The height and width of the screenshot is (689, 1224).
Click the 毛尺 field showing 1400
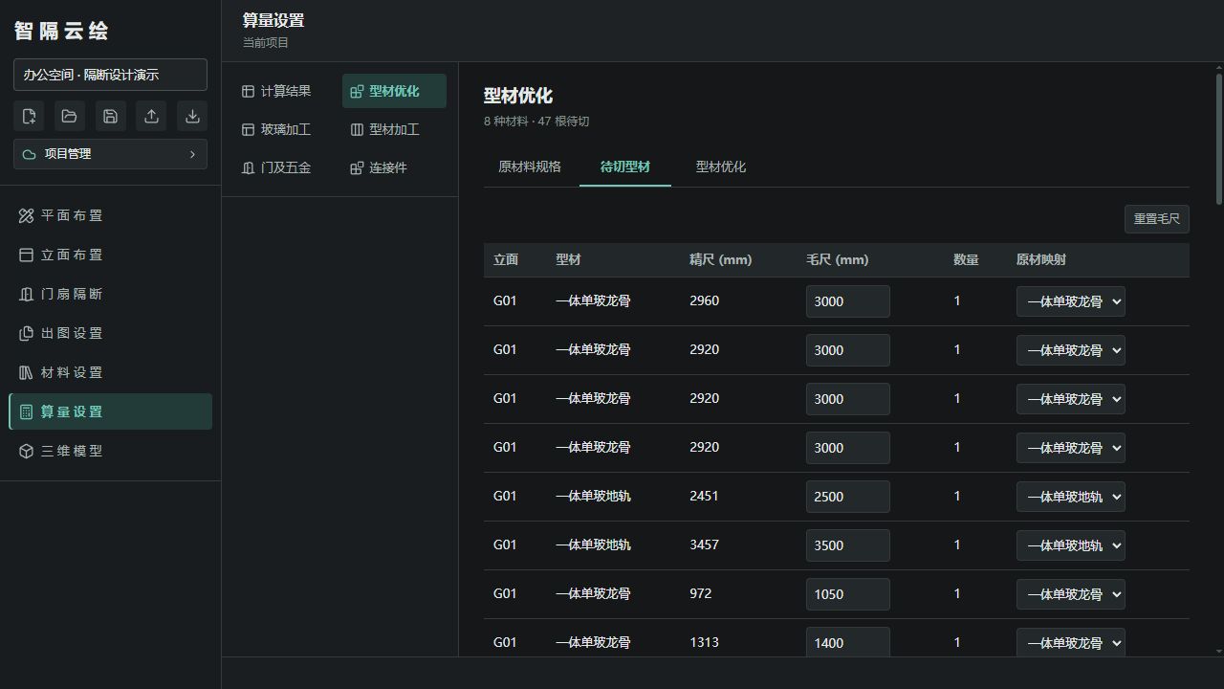848,642
